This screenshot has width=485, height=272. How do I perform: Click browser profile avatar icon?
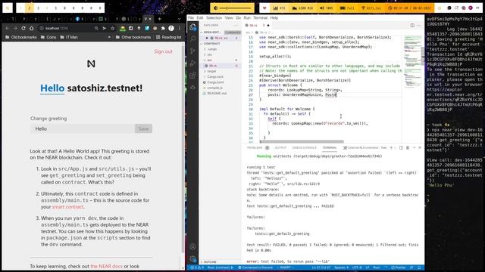171,28
